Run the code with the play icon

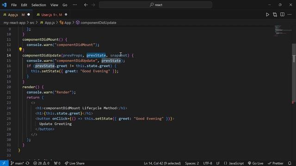267,15
